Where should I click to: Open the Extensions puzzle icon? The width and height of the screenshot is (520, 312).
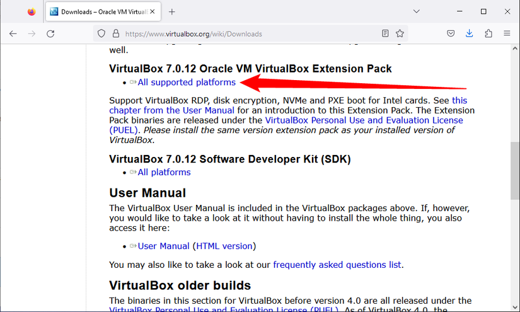(x=488, y=33)
